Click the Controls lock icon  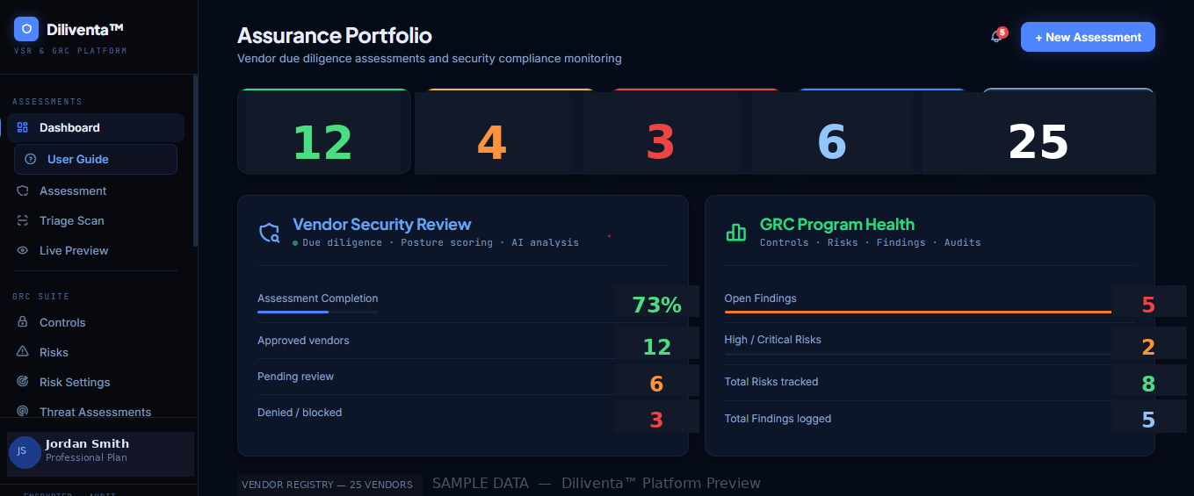point(23,322)
